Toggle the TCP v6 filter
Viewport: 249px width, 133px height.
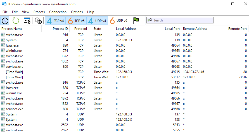click(76, 21)
